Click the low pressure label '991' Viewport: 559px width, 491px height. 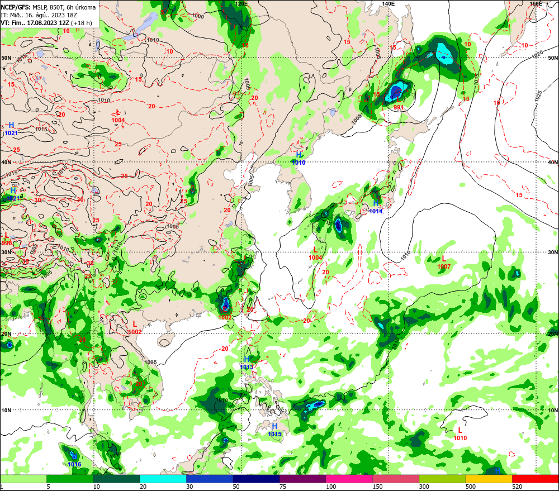click(399, 107)
